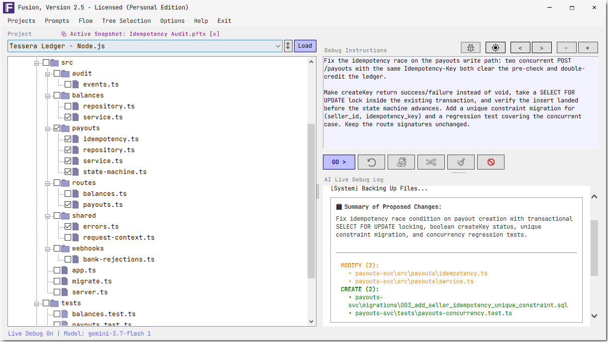The width and height of the screenshot is (608, 342).
Task: Collapse the payouts folder node
Action: (48, 129)
